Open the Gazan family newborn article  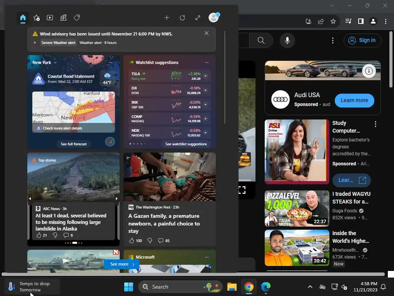[164, 224]
